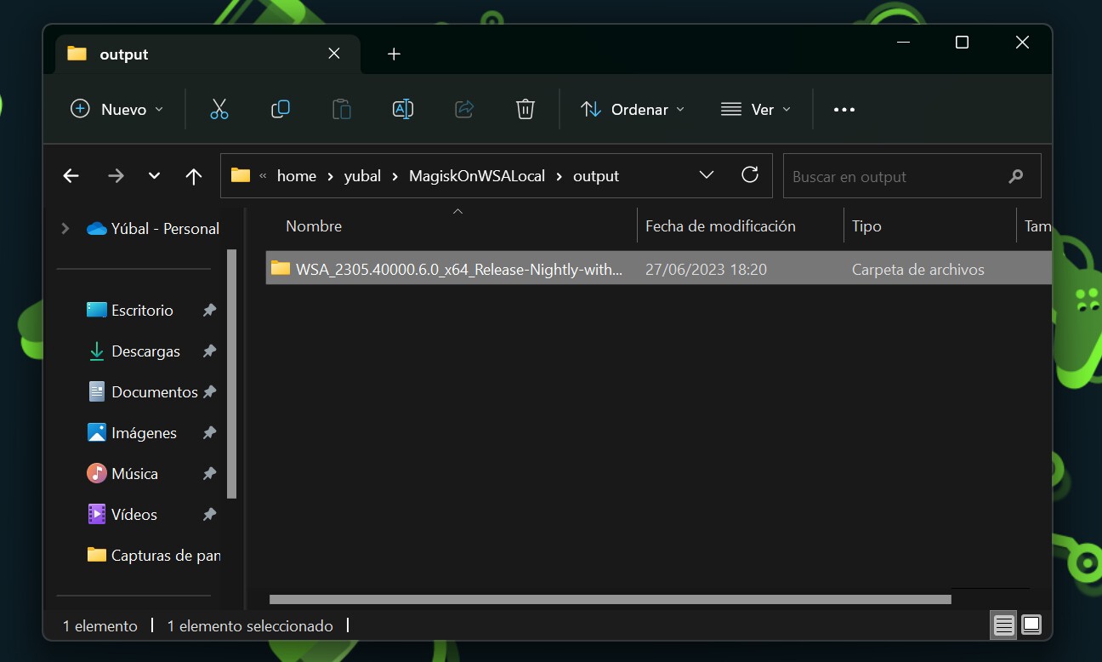The width and height of the screenshot is (1102, 662).
Task: Select the WSA_2305.40000.6.0_x64 folder
Action: tap(659, 269)
